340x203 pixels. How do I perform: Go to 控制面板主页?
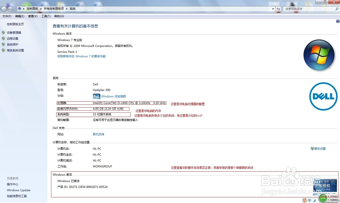pos(15,24)
